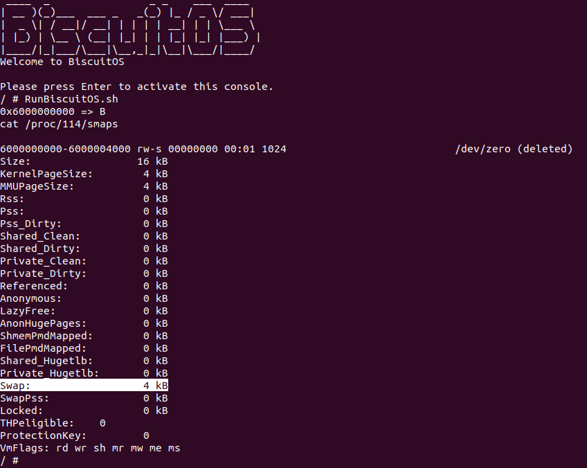Click the '/dev/zero (deleted)' path text
This screenshot has width=587, height=468.
pyautogui.click(x=514, y=149)
